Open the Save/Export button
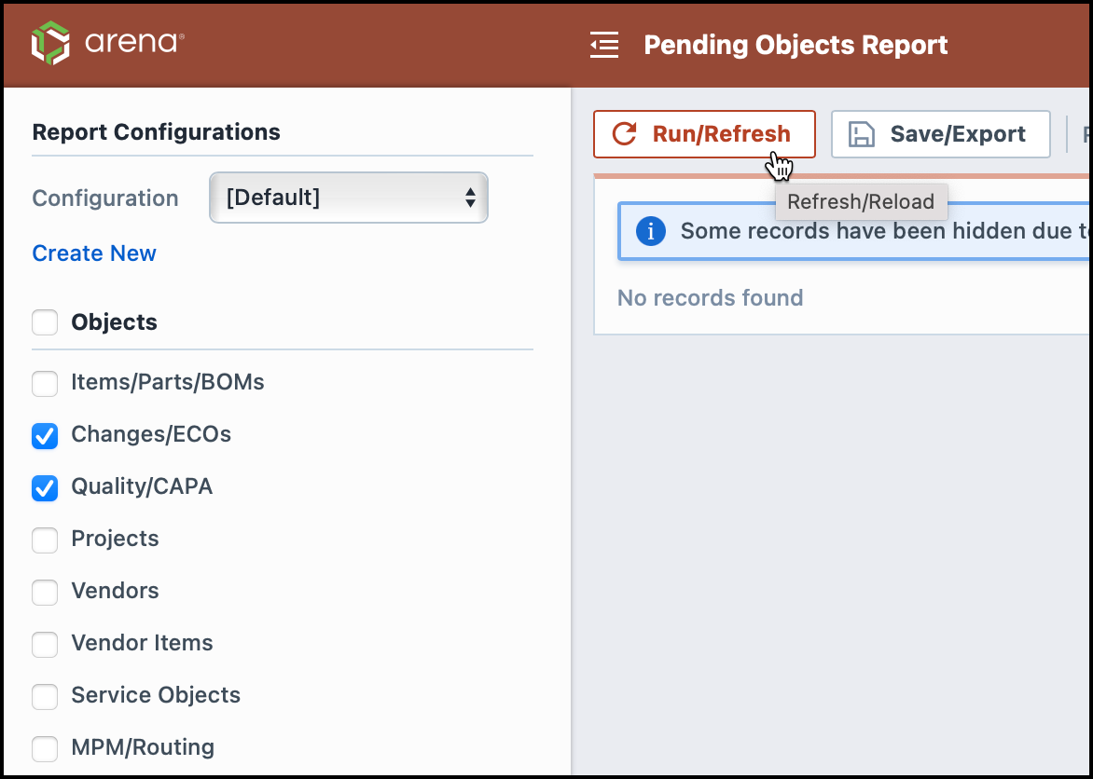Viewport: 1093px width, 779px height. [x=940, y=134]
